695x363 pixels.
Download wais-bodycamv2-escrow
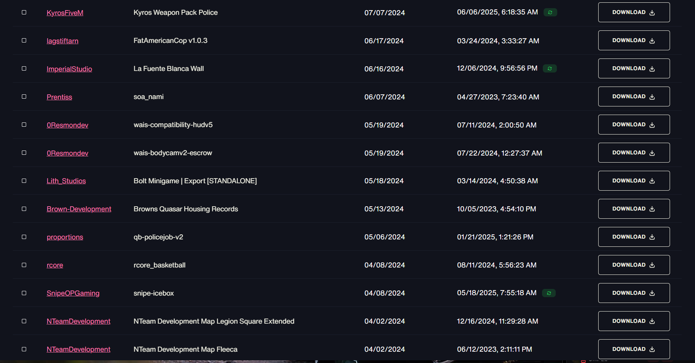point(634,153)
